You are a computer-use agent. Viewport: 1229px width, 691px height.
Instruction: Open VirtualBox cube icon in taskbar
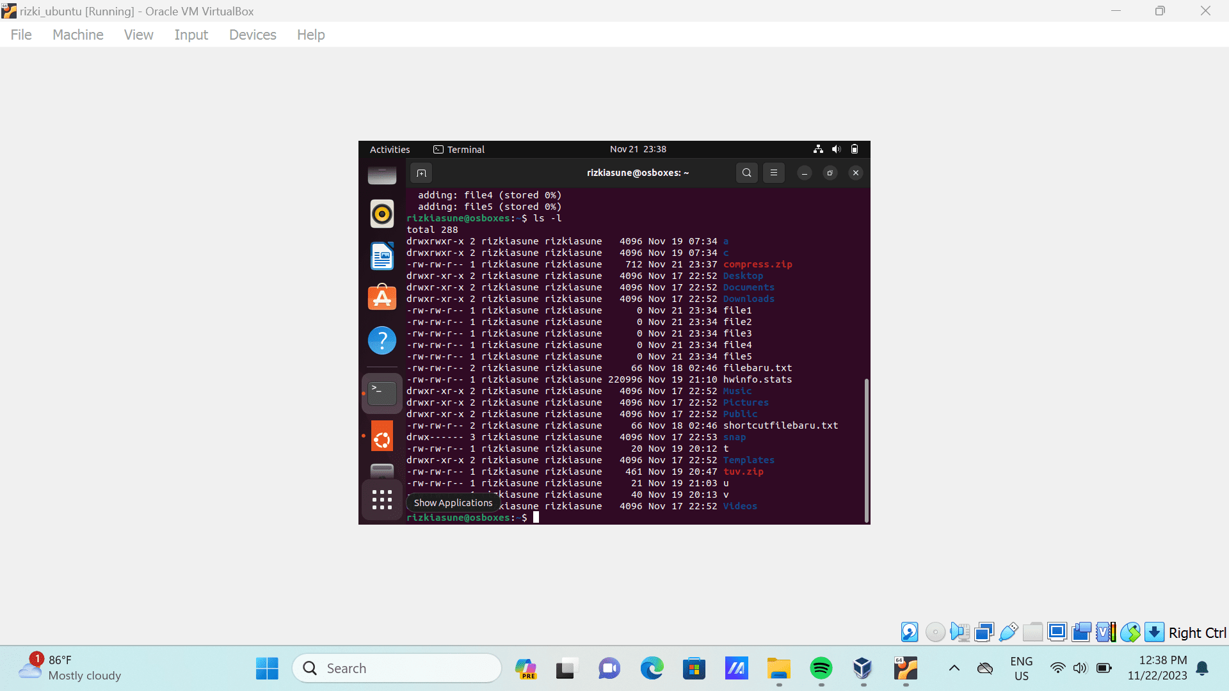pos(863,669)
